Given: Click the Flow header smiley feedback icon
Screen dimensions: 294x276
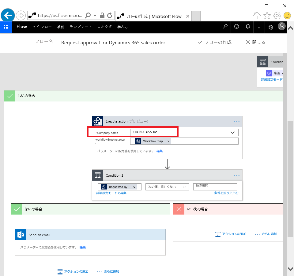Looking at the screenshot, I should pyautogui.click(x=236, y=27).
